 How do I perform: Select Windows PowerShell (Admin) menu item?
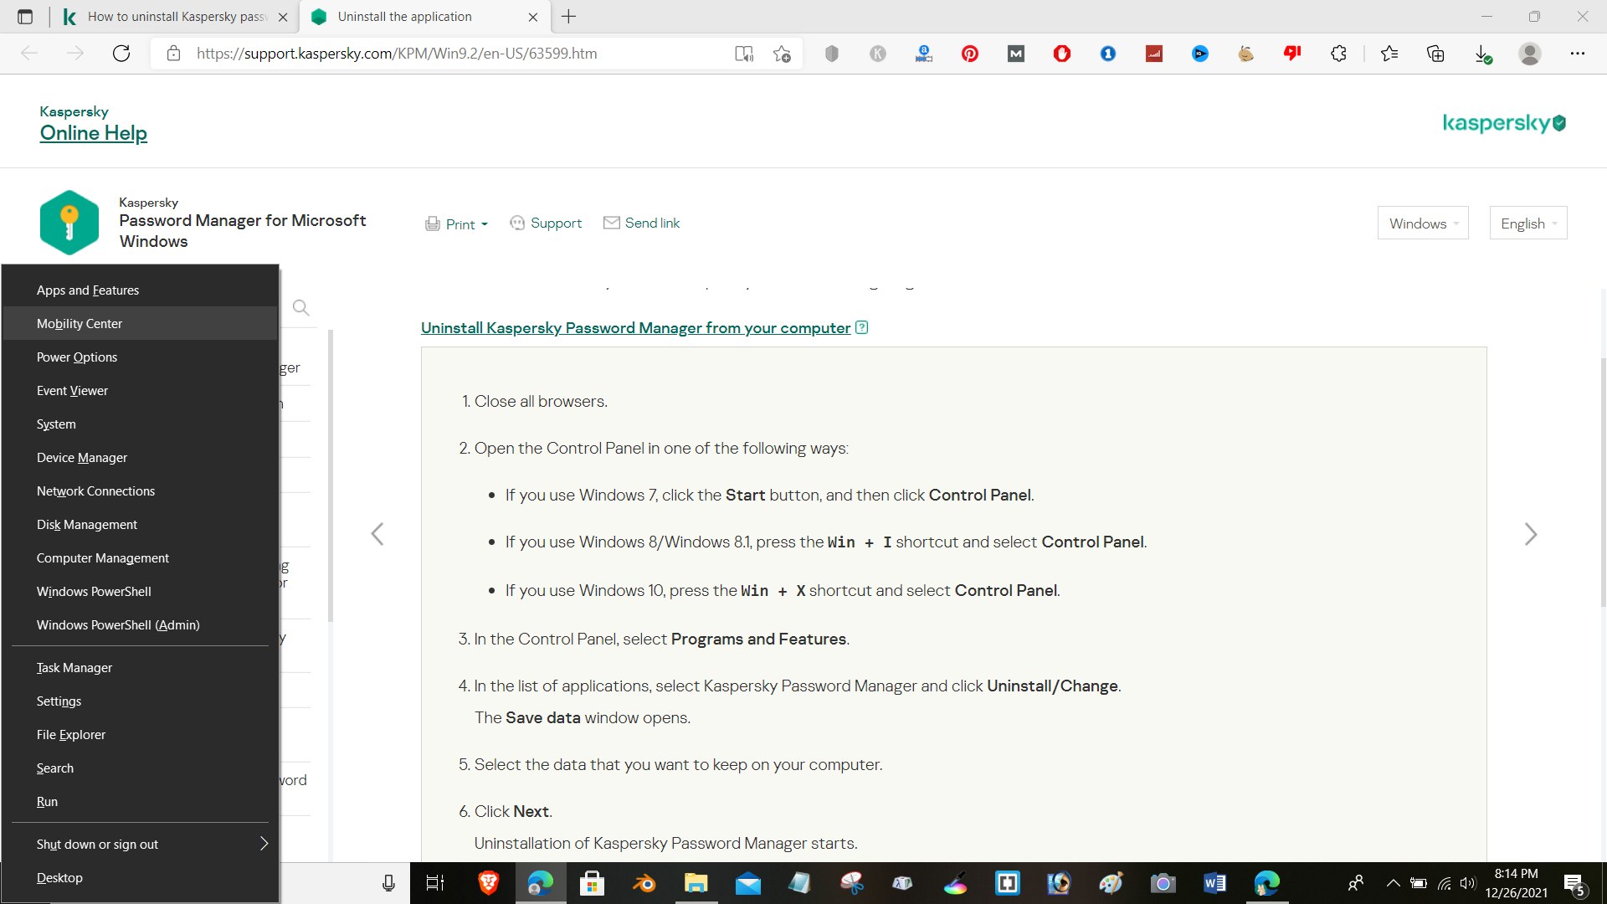click(141, 624)
